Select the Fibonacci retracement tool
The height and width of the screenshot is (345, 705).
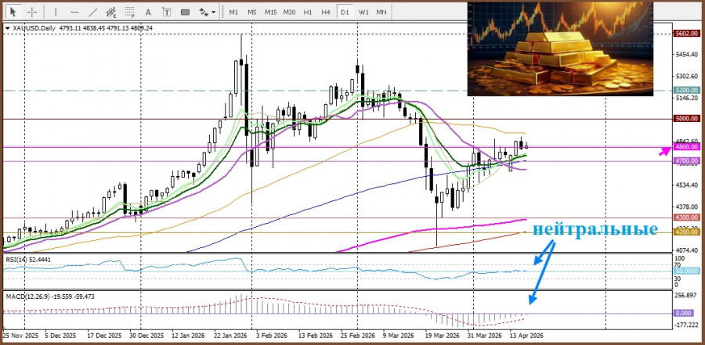click(x=131, y=12)
